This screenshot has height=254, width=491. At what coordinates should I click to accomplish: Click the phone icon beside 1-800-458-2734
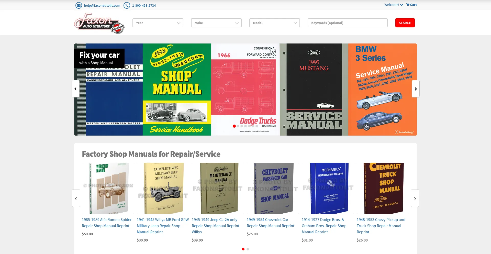coord(127,5)
